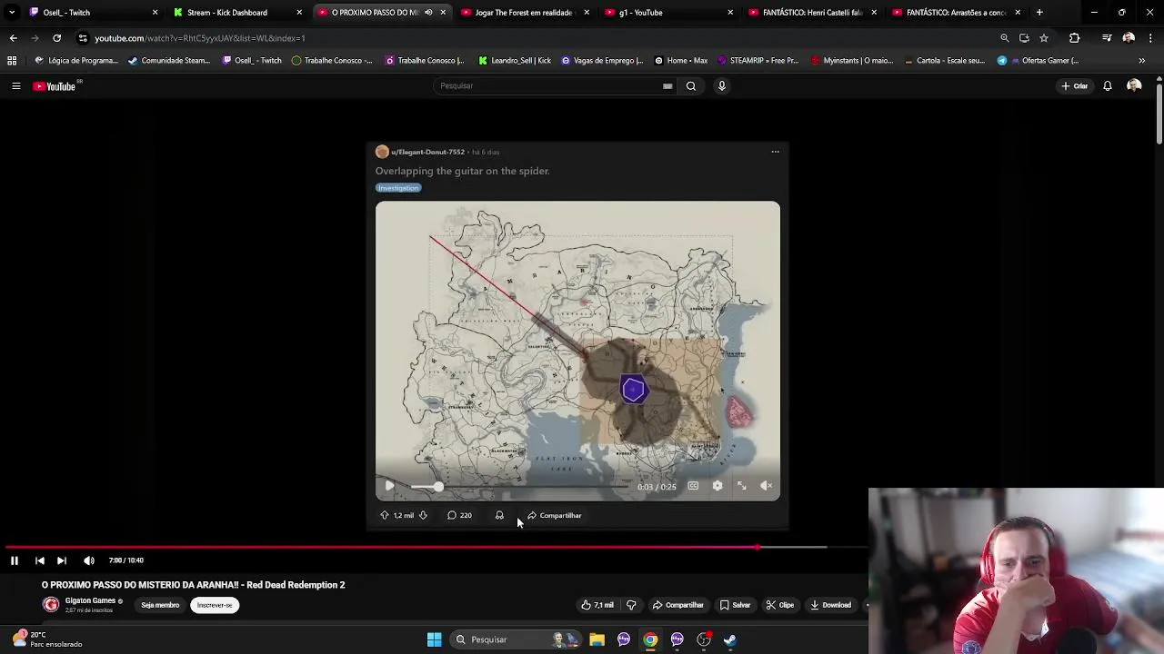The width and height of the screenshot is (1164, 654).
Task: Like the video showing 7,1 mil
Action: (597, 605)
